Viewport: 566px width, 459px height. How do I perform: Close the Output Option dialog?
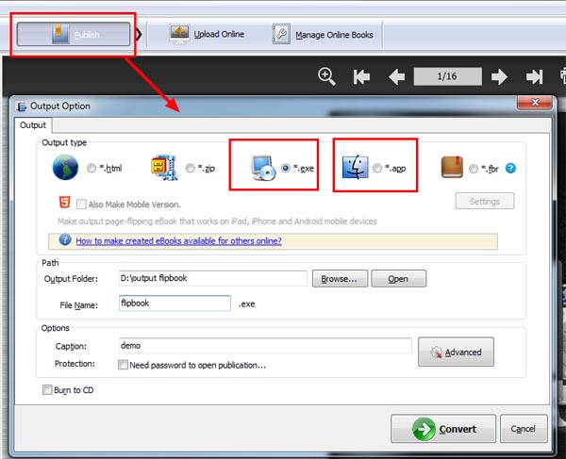pyautogui.click(x=535, y=103)
